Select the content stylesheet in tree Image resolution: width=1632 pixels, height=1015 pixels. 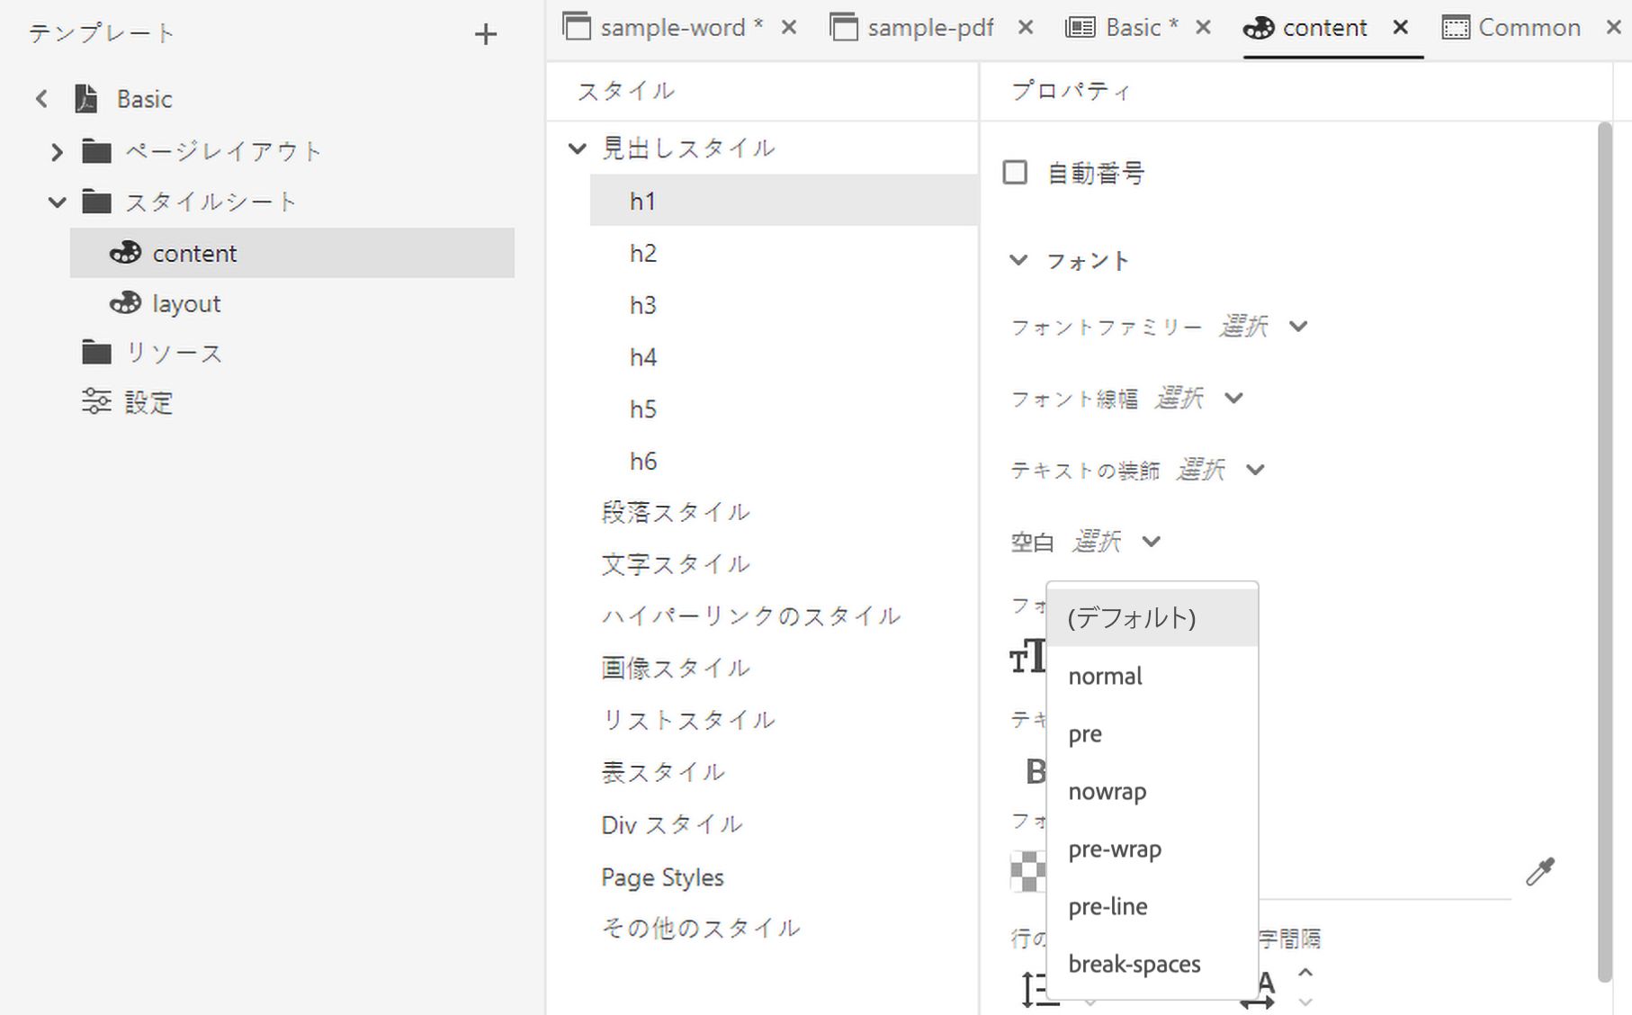pos(292,253)
